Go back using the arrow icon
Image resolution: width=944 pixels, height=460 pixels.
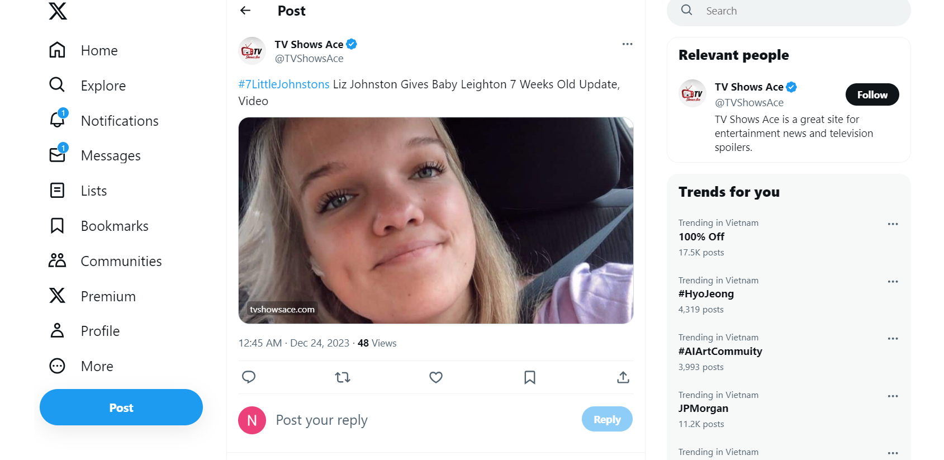245,11
